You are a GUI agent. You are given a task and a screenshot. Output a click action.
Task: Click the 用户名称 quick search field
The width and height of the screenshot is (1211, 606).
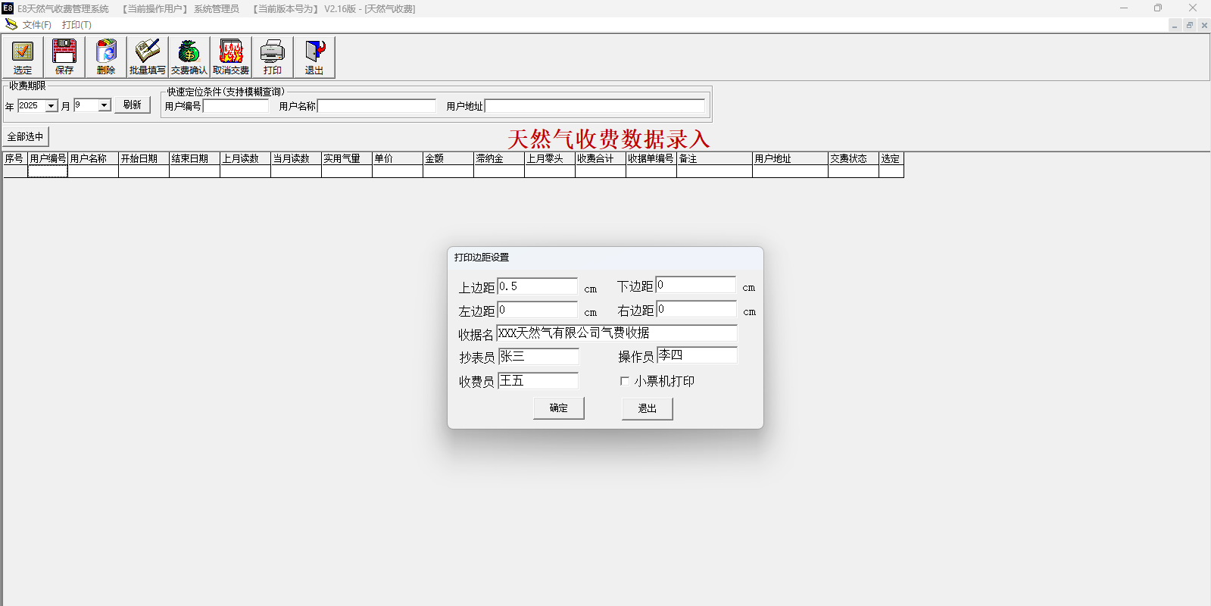click(x=376, y=106)
